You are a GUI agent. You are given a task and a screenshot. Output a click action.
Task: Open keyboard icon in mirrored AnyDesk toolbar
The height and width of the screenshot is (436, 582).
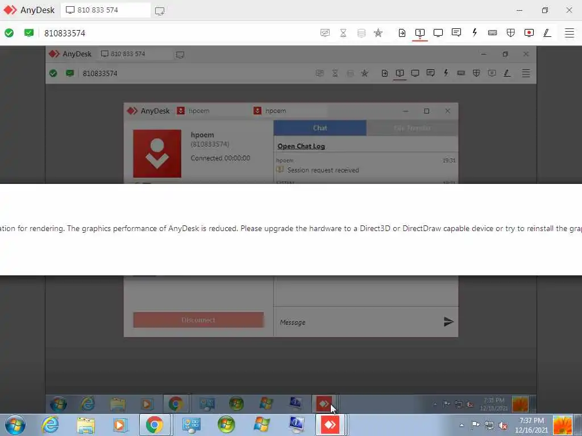tap(461, 73)
